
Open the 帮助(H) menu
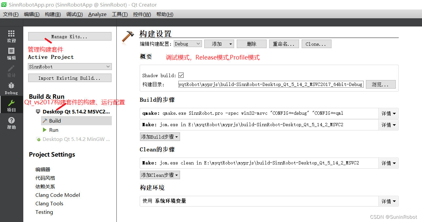165,14
